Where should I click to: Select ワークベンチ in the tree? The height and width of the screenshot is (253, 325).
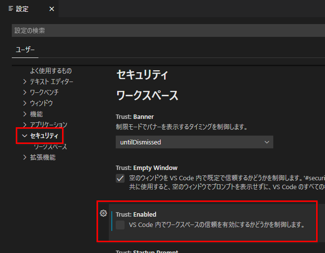pyautogui.click(x=44, y=92)
